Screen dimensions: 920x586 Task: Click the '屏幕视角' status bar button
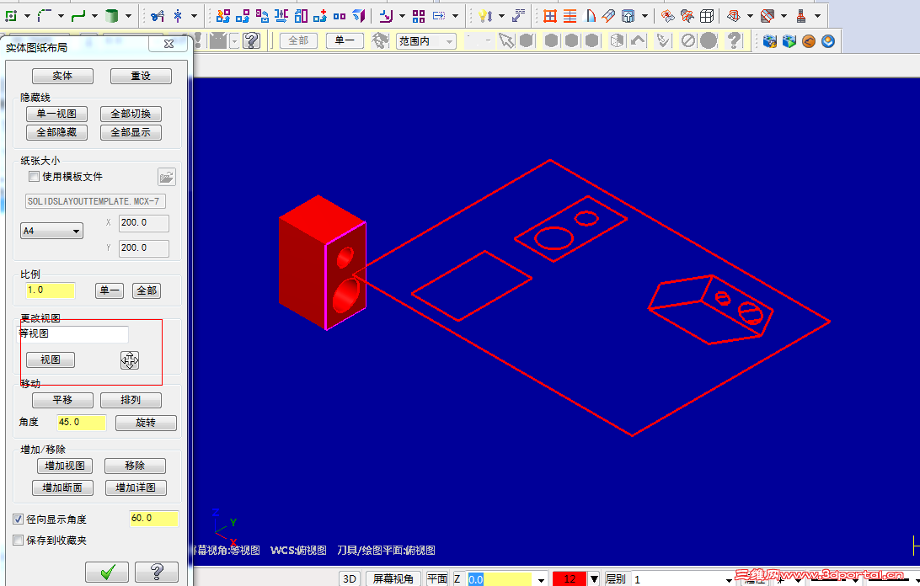tap(393, 579)
